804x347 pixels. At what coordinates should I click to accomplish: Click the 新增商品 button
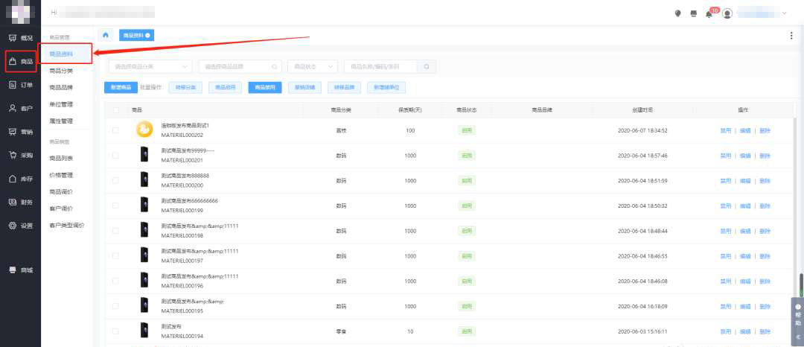120,87
